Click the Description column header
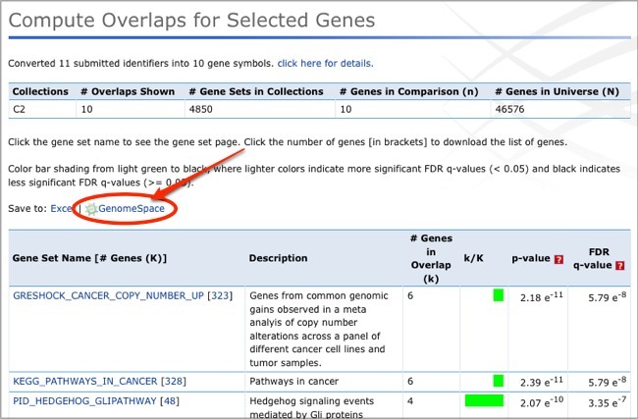Screen dimensions: 638x419 (x=280, y=258)
